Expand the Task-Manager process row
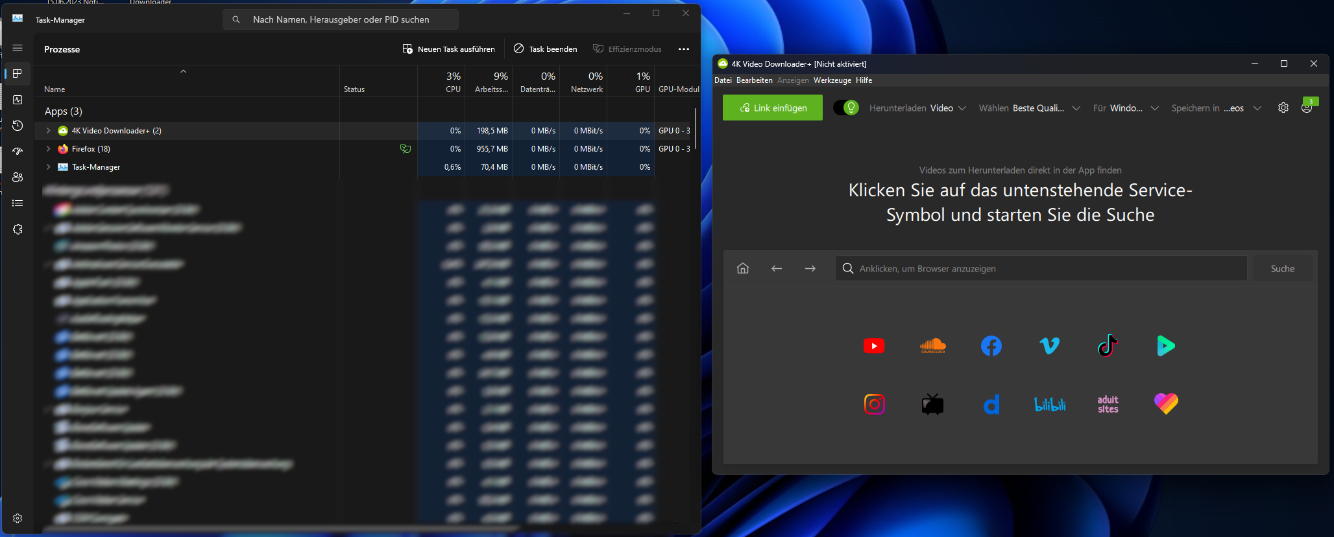Viewport: 1334px width, 537px height. tap(48, 167)
